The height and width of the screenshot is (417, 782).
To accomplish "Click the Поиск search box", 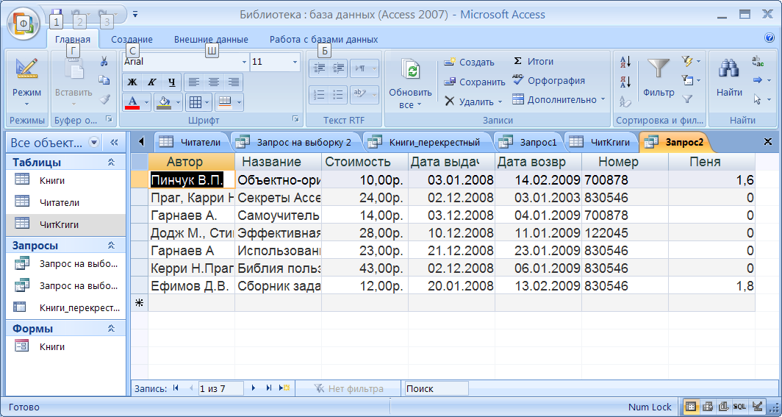I will [435, 388].
